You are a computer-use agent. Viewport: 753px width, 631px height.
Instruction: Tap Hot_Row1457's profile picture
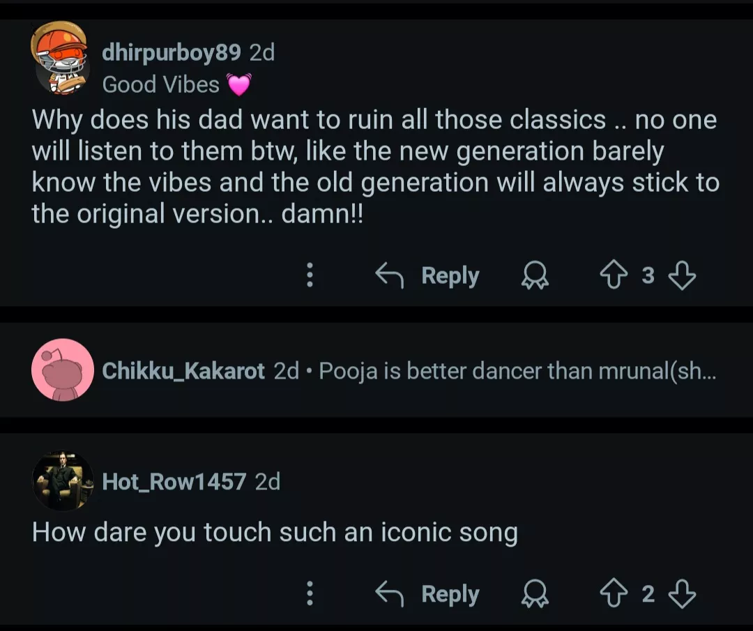[62, 481]
